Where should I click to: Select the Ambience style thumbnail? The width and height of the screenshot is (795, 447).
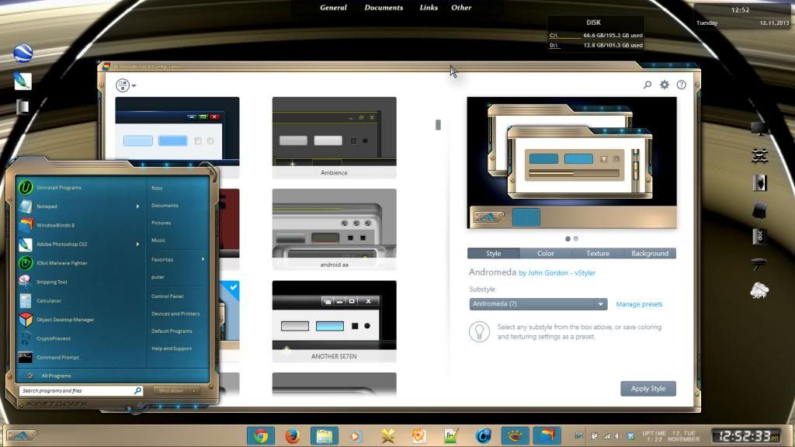(x=334, y=137)
